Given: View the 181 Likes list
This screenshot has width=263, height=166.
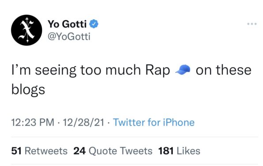Looking at the screenshot, I should 179,151.
